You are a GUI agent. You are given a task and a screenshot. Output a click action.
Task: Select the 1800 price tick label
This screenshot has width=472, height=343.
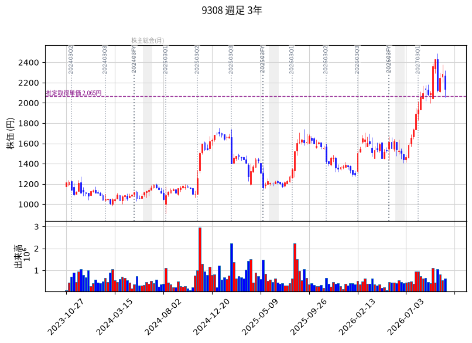pos(29,123)
